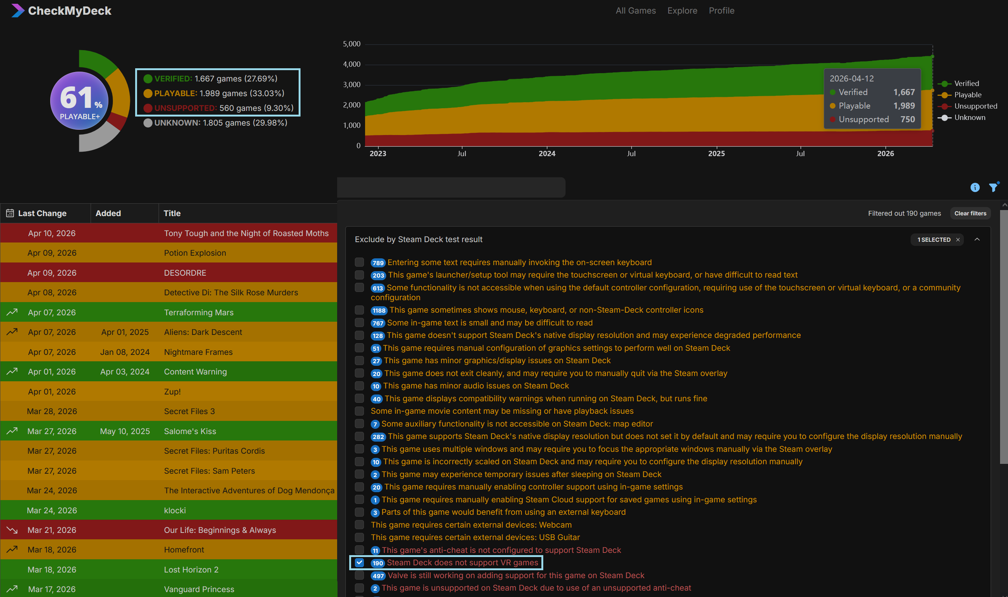
Task: Open Potion Explosion game entry
Action: click(195, 253)
